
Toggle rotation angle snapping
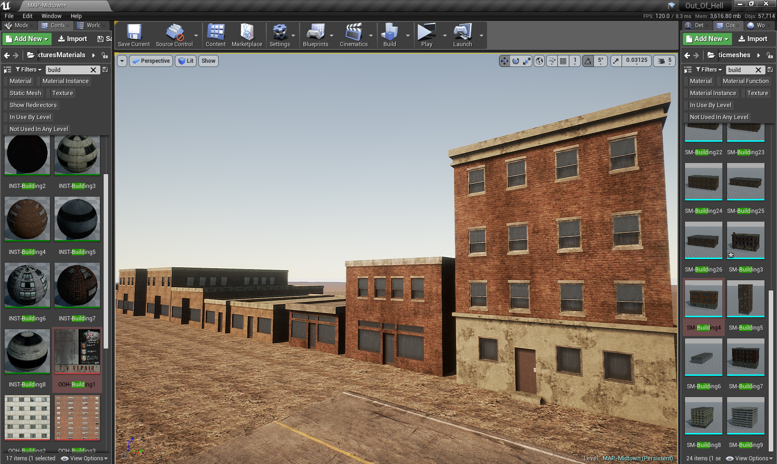[588, 61]
